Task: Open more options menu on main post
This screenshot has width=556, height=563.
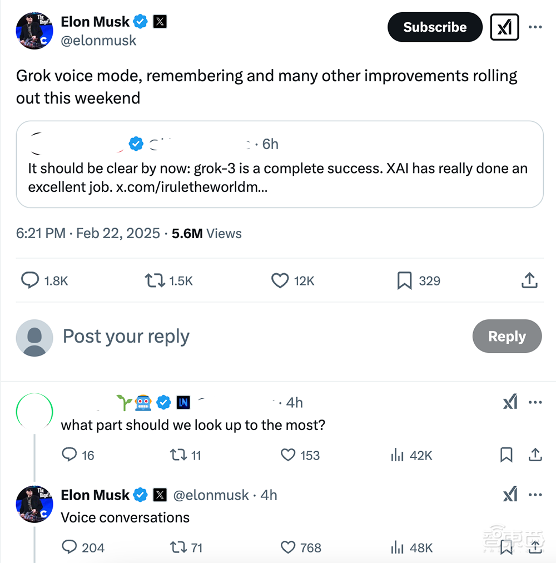Action: (535, 27)
